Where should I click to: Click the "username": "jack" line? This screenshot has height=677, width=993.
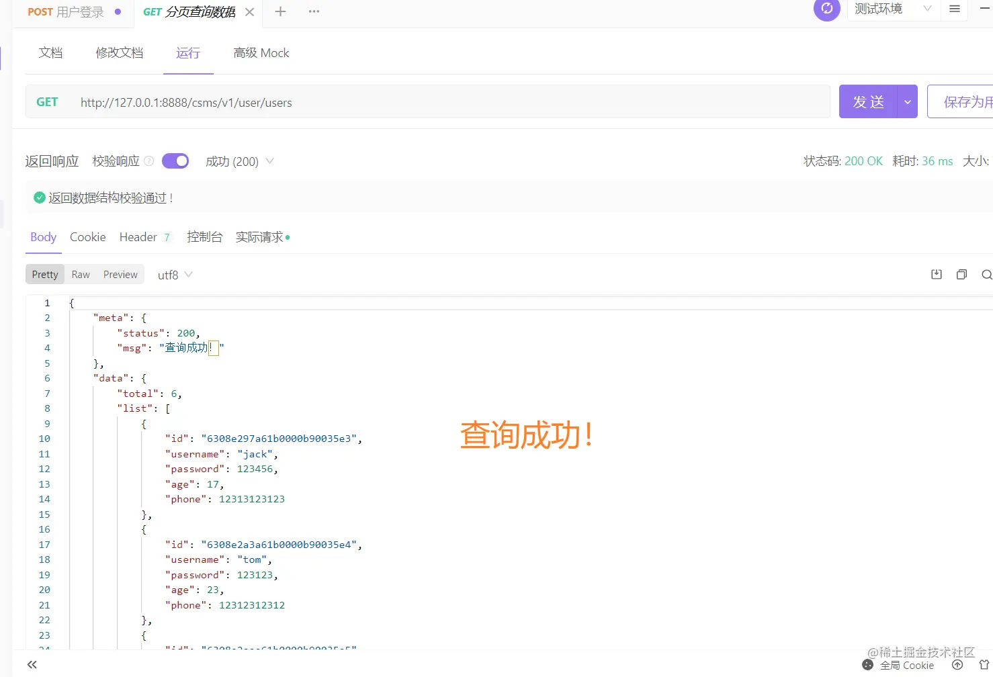click(222, 454)
